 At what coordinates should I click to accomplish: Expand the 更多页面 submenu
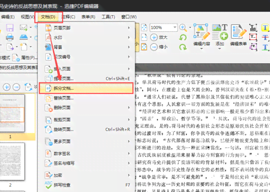pos(86,141)
